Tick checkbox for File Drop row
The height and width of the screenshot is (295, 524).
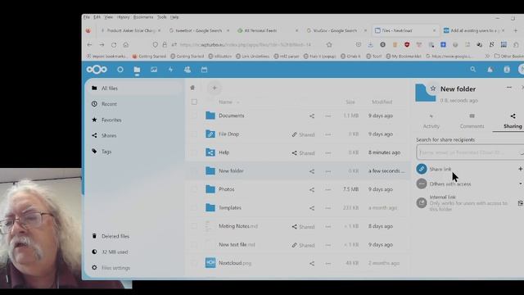[x=194, y=134]
